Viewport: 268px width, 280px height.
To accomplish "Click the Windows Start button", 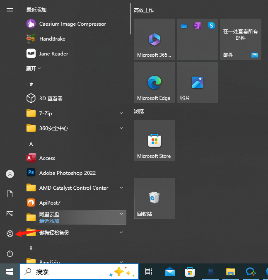I will coord(10,272).
